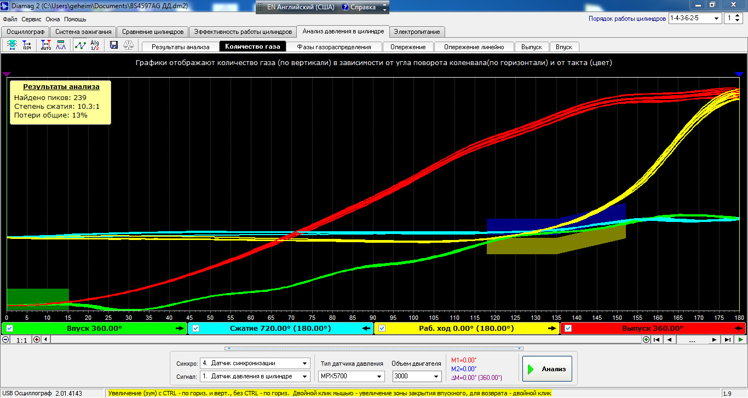Click the M1=0.00° marker readout

pyautogui.click(x=464, y=360)
